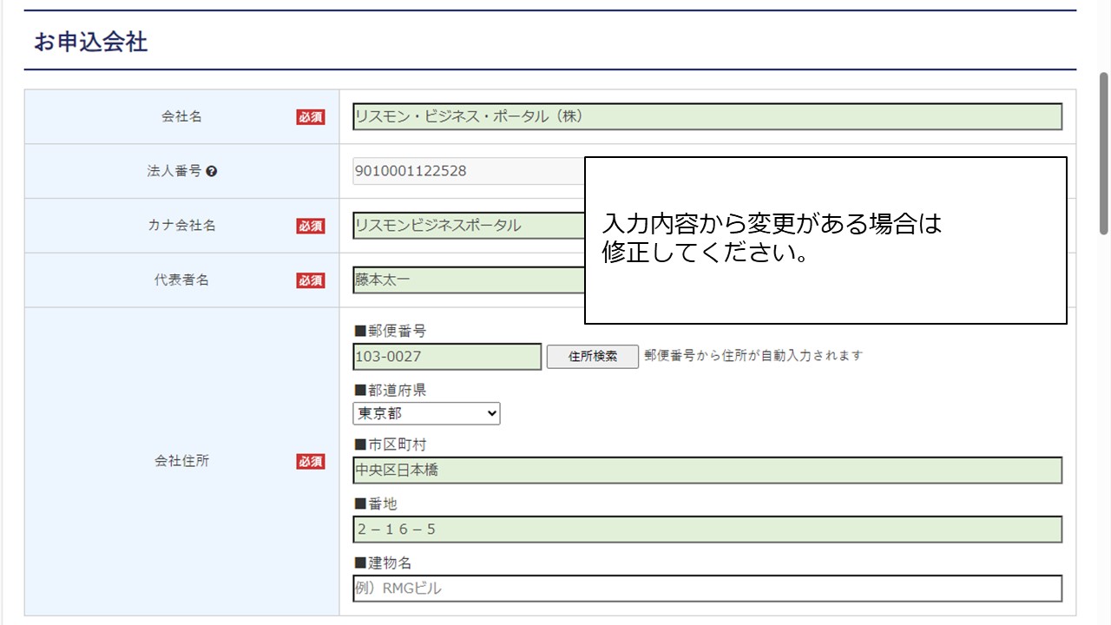
Task: Click the カナ会社名 label
Action: pyautogui.click(x=181, y=226)
